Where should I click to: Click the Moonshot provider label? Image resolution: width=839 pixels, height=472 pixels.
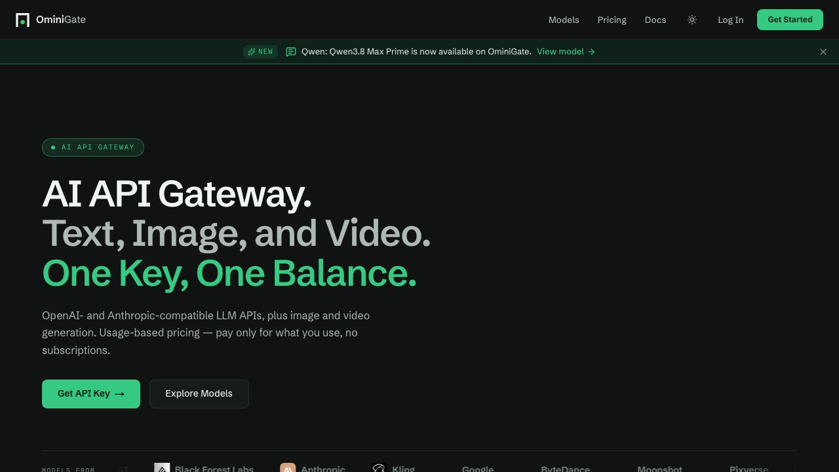(x=659, y=469)
